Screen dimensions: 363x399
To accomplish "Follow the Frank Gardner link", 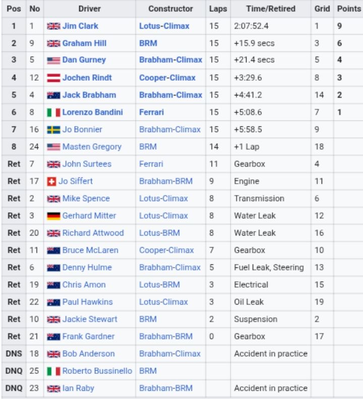I will (89, 336).
